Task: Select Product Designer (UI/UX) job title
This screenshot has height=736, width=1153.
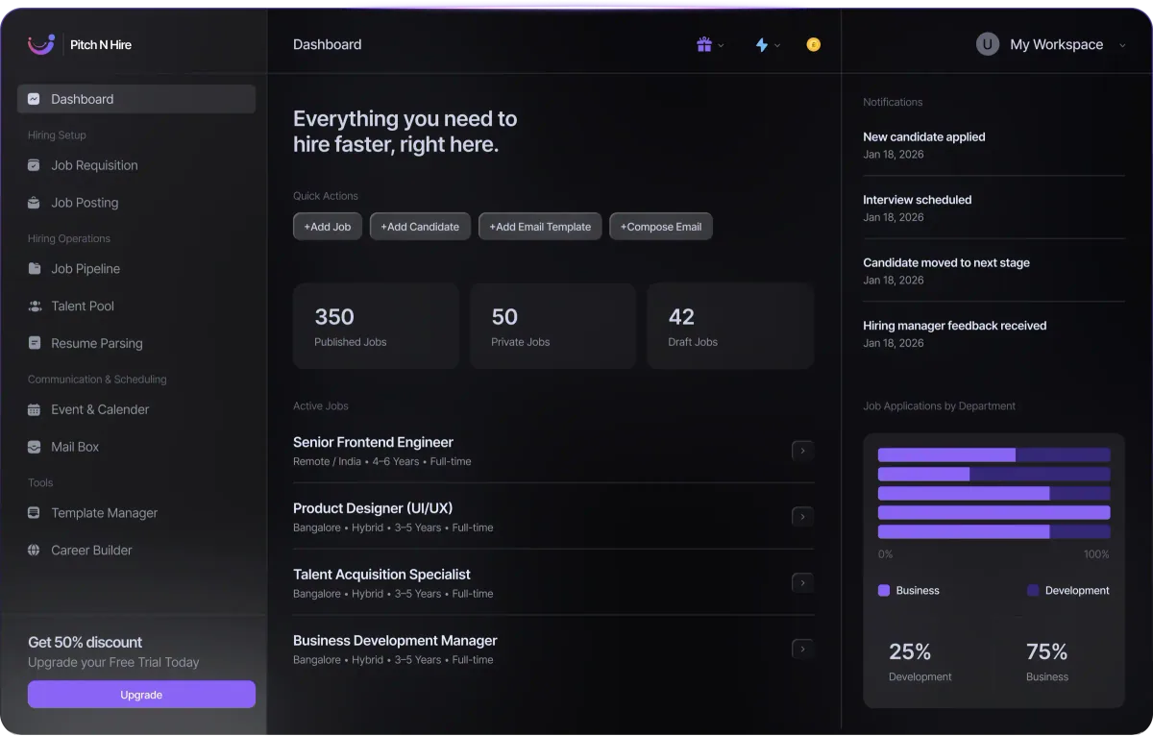Action: (373, 508)
